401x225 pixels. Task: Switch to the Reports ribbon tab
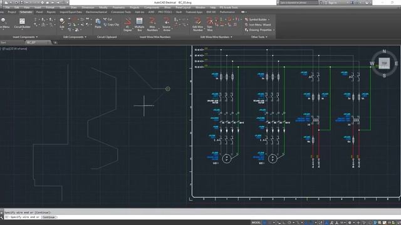tap(51, 12)
